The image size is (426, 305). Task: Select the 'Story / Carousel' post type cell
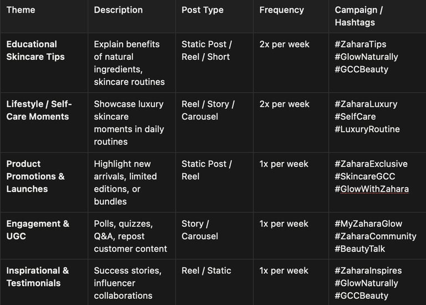tap(214, 236)
